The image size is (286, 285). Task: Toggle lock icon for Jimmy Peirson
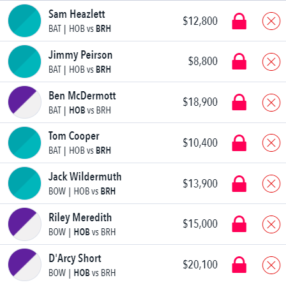(239, 61)
